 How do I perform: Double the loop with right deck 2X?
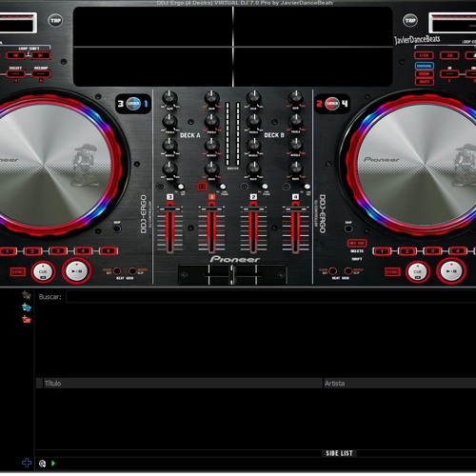449,55
